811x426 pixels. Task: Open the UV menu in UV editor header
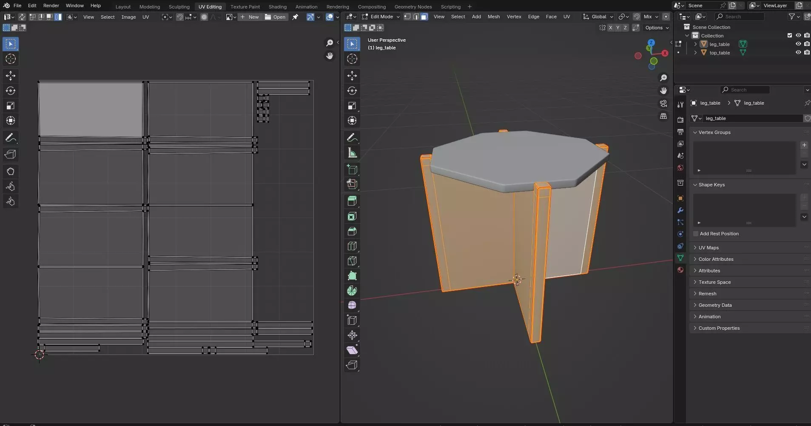[x=145, y=17]
